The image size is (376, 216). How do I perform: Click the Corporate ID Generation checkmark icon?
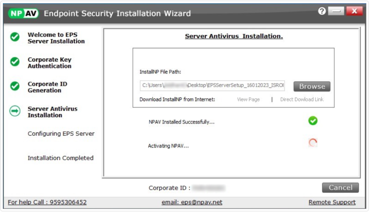(15, 86)
